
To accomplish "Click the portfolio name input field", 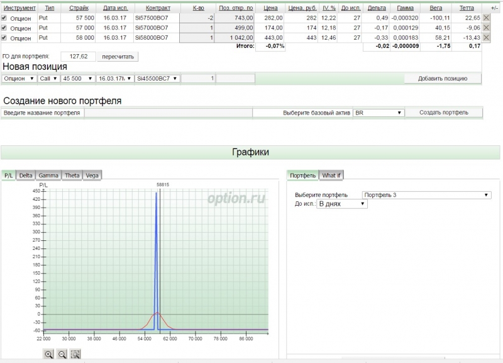I will (x=168, y=113).
